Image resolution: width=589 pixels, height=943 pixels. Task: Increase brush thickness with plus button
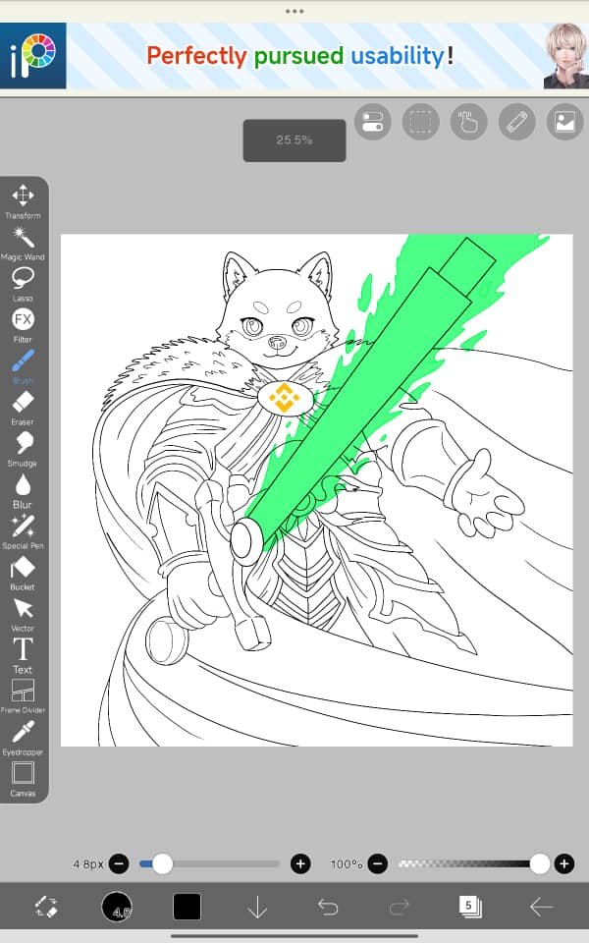point(300,864)
